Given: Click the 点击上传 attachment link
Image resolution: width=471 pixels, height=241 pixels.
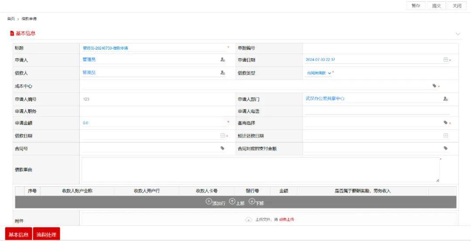Looking at the screenshot, I should click(x=287, y=220).
